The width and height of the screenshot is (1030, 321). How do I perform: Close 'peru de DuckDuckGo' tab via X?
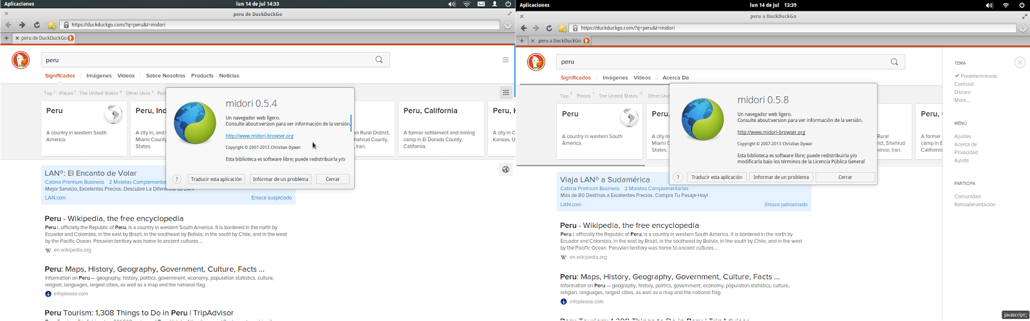[x=17, y=38]
